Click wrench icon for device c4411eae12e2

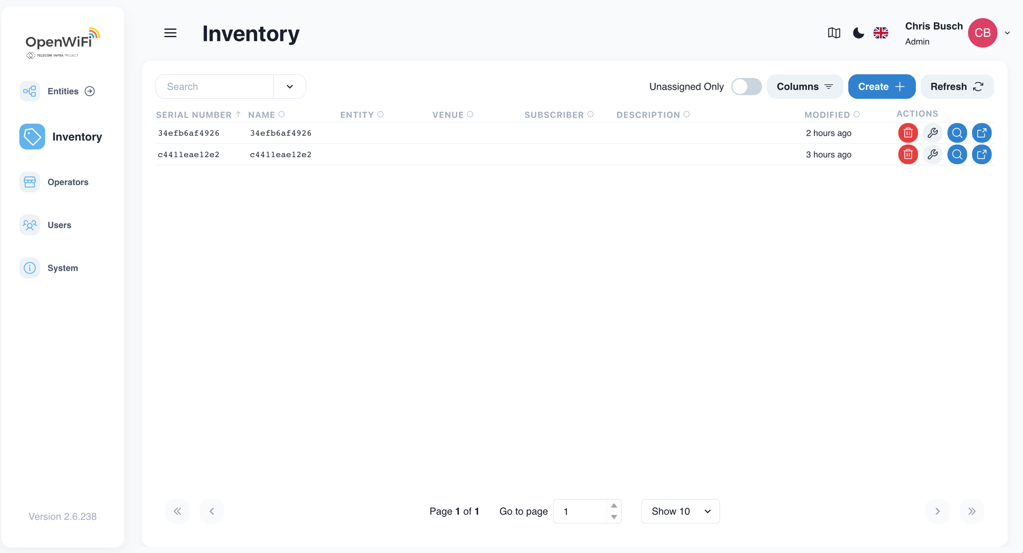932,154
